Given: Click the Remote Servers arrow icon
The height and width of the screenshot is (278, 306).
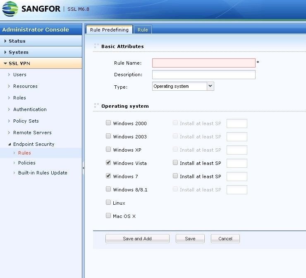Looking at the screenshot, I should [x=9, y=133].
